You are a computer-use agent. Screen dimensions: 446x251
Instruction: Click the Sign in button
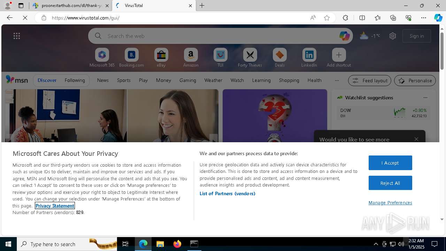pos(417,36)
